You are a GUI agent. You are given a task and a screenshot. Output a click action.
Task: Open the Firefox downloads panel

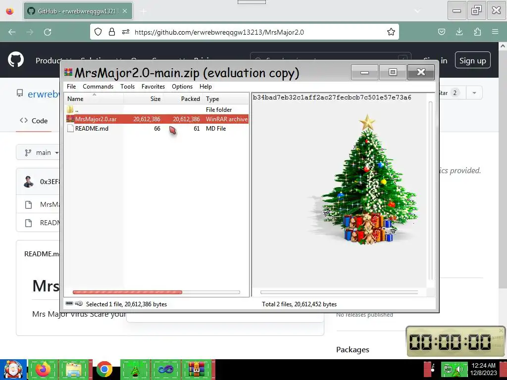pos(459,32)
